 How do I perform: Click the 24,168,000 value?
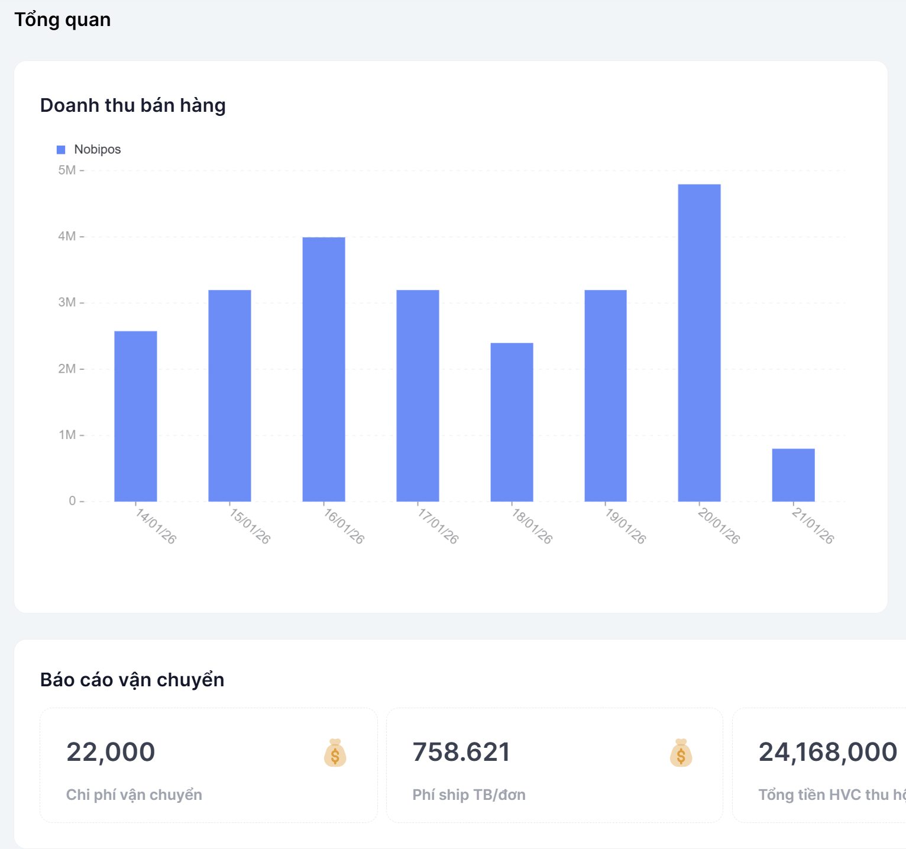point(828,752)
